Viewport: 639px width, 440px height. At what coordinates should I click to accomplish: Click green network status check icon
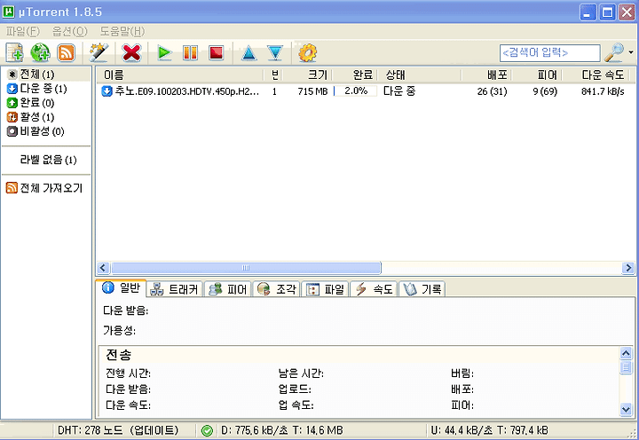click(x=207, y=430)
